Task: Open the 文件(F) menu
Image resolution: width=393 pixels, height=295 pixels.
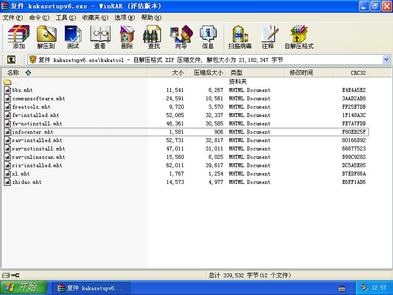Action: coord(13,18)
